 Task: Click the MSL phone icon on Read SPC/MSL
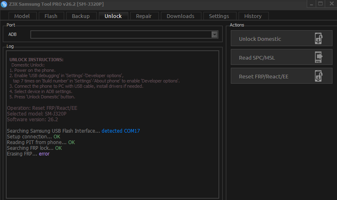319,57
